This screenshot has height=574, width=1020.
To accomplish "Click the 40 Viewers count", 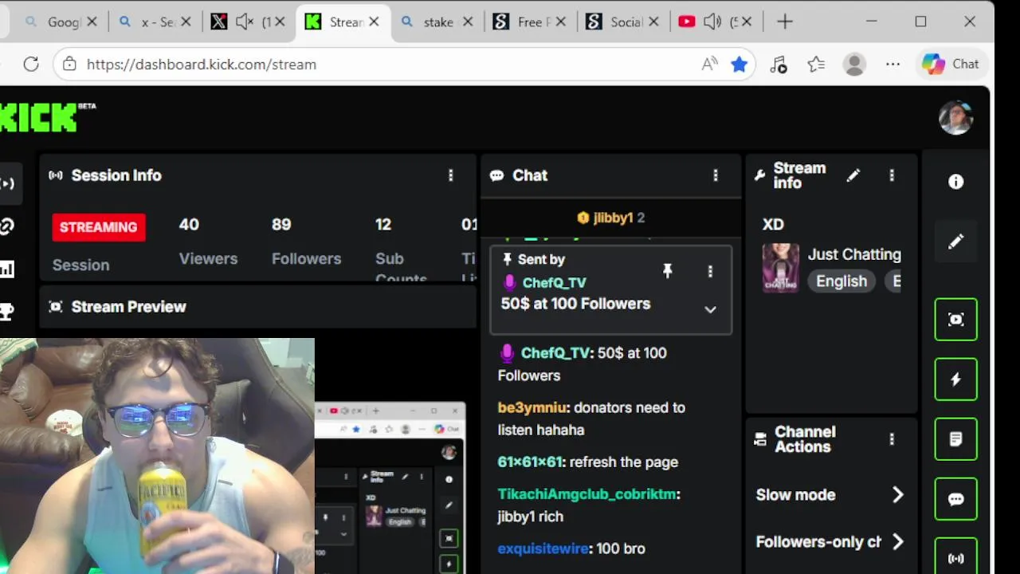I will [x=189, y=225].
